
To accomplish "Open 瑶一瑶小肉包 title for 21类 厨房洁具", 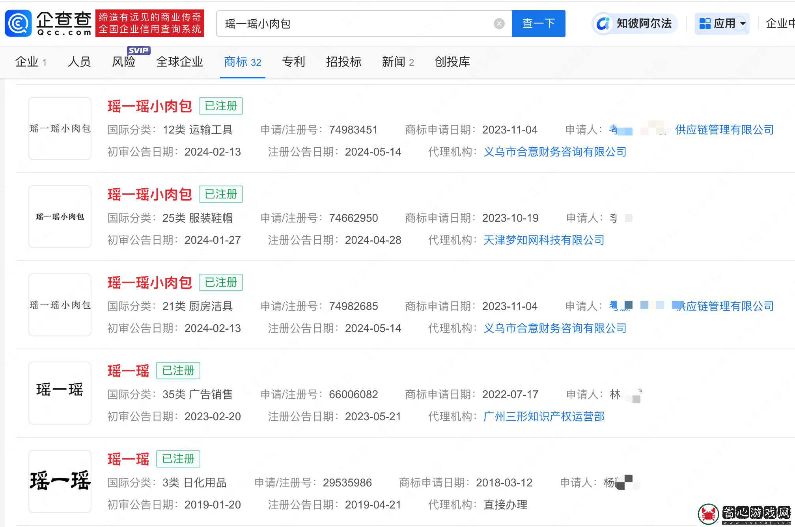I will point(149,283).
